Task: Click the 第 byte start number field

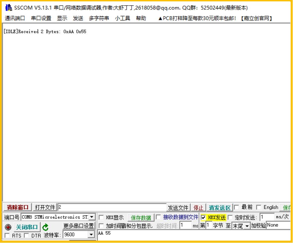Action: coord(209,225)
